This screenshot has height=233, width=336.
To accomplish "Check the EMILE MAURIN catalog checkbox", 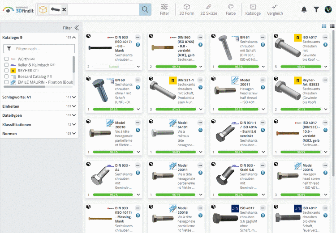I will [6, 82].
